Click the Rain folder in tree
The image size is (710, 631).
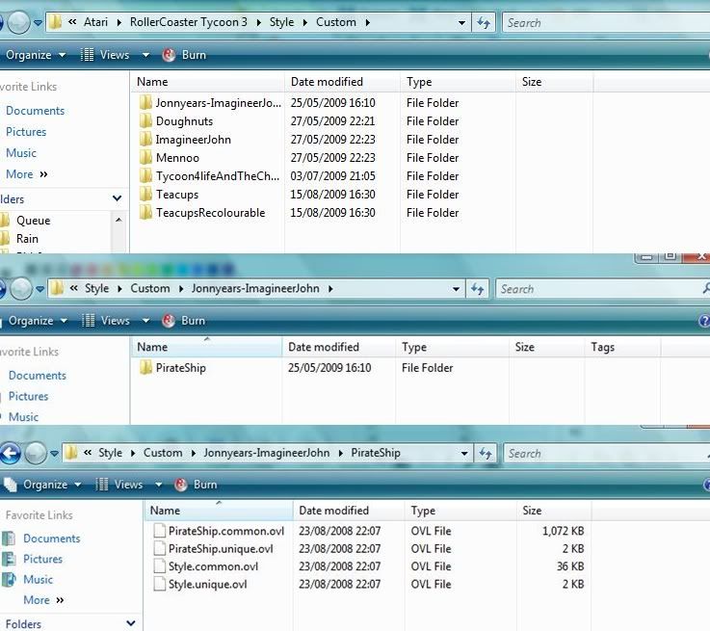pos(27,239)
